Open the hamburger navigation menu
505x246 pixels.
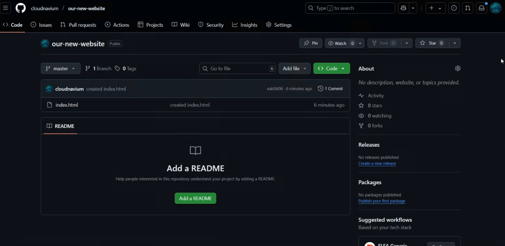5,8
